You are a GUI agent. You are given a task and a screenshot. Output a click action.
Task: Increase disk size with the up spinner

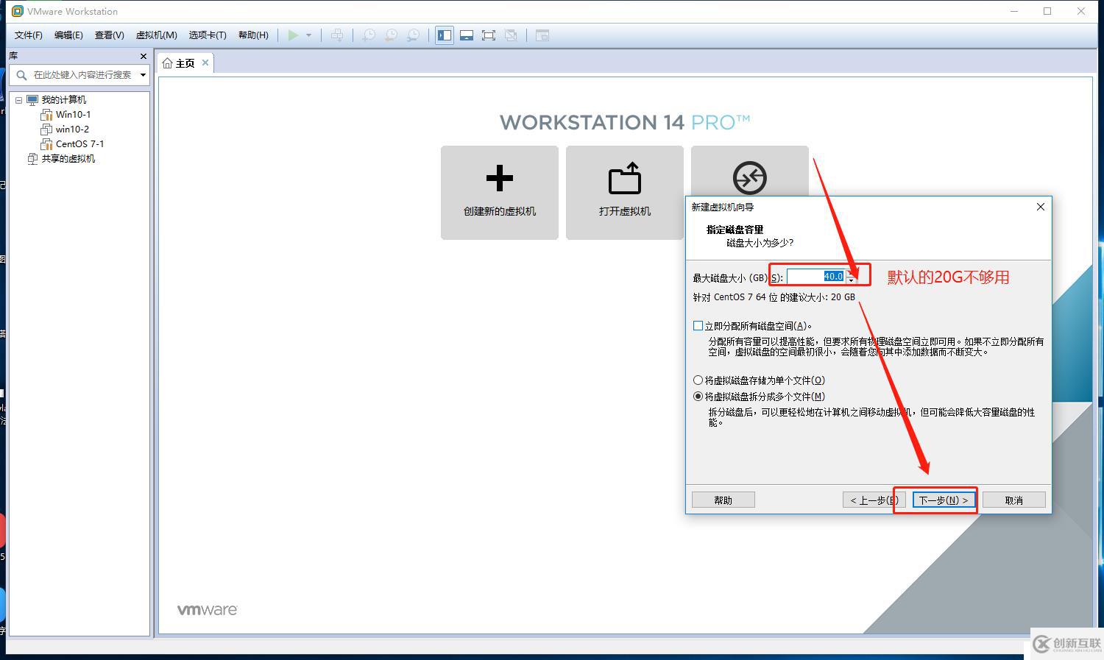coord(852,274)
